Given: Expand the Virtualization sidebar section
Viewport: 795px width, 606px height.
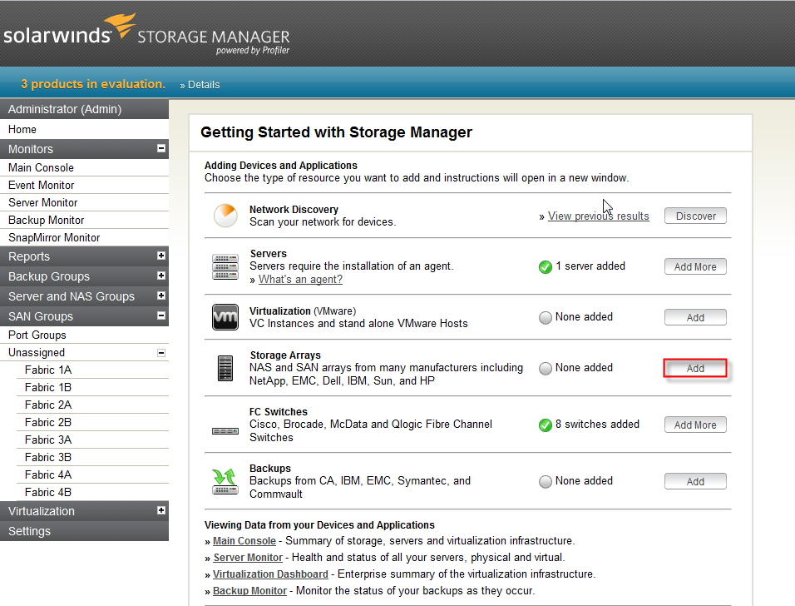Looking at the screenshot, I should (162, 510).
